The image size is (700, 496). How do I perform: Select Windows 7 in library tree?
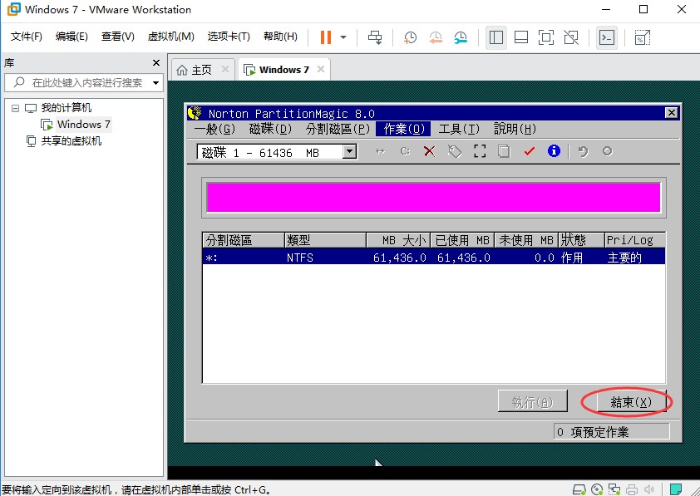pyautogui.click(x=83, y=125)
